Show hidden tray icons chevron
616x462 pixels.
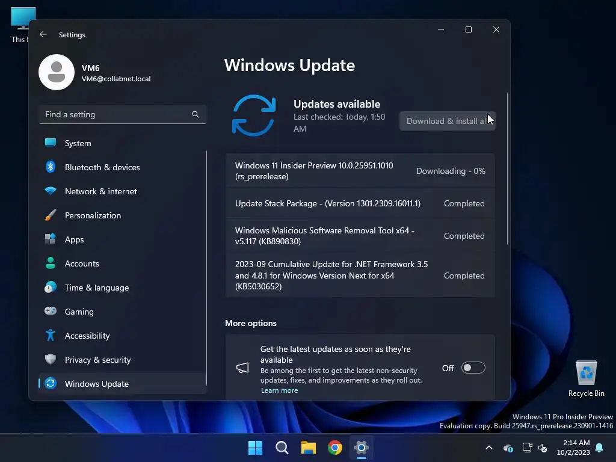pos(489,448)
